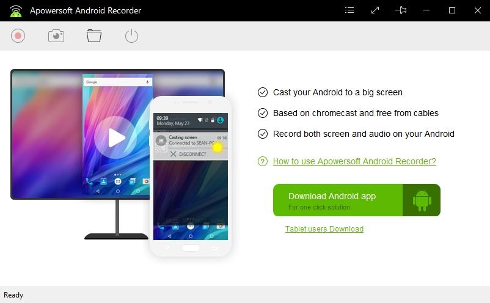Click the Ready status bar text
This screenshot has height=303, width=490.
click(x=13, y=295)
